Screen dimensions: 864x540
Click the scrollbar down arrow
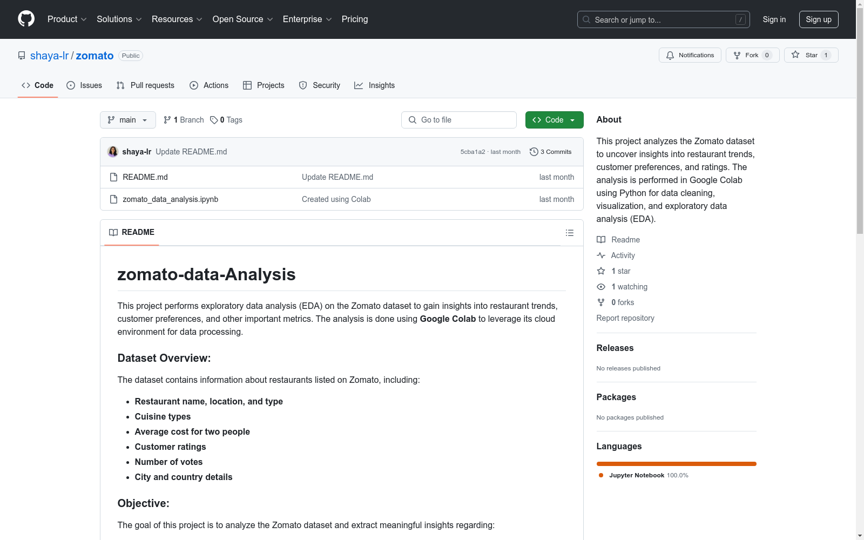[860, 536]
